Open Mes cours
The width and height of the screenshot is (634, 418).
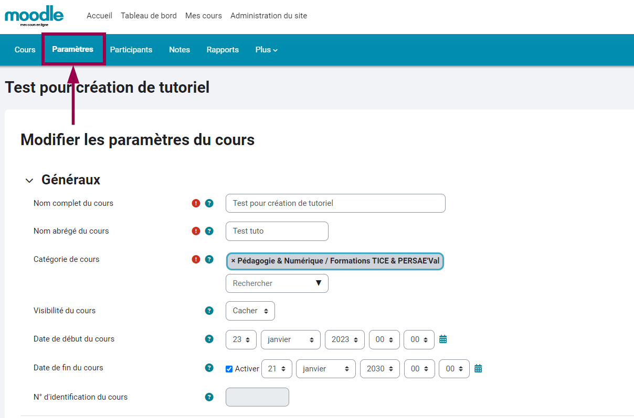[x=204, y=16]
